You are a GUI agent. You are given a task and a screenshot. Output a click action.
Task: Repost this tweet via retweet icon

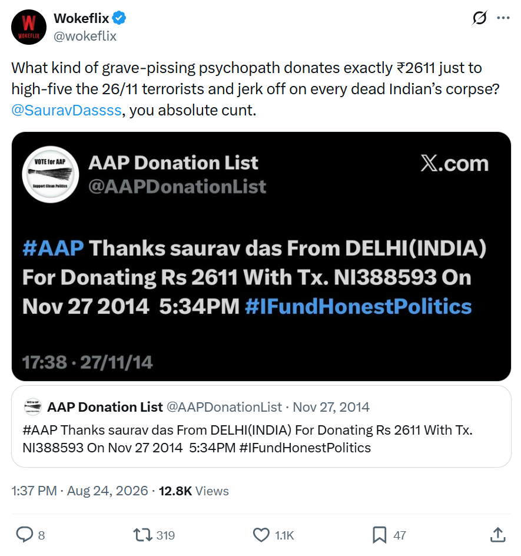pos(142,535)
